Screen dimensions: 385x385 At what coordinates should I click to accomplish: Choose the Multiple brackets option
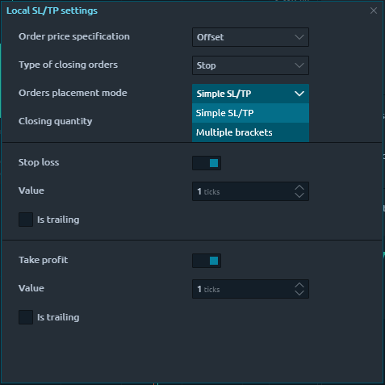click(250, 132)
